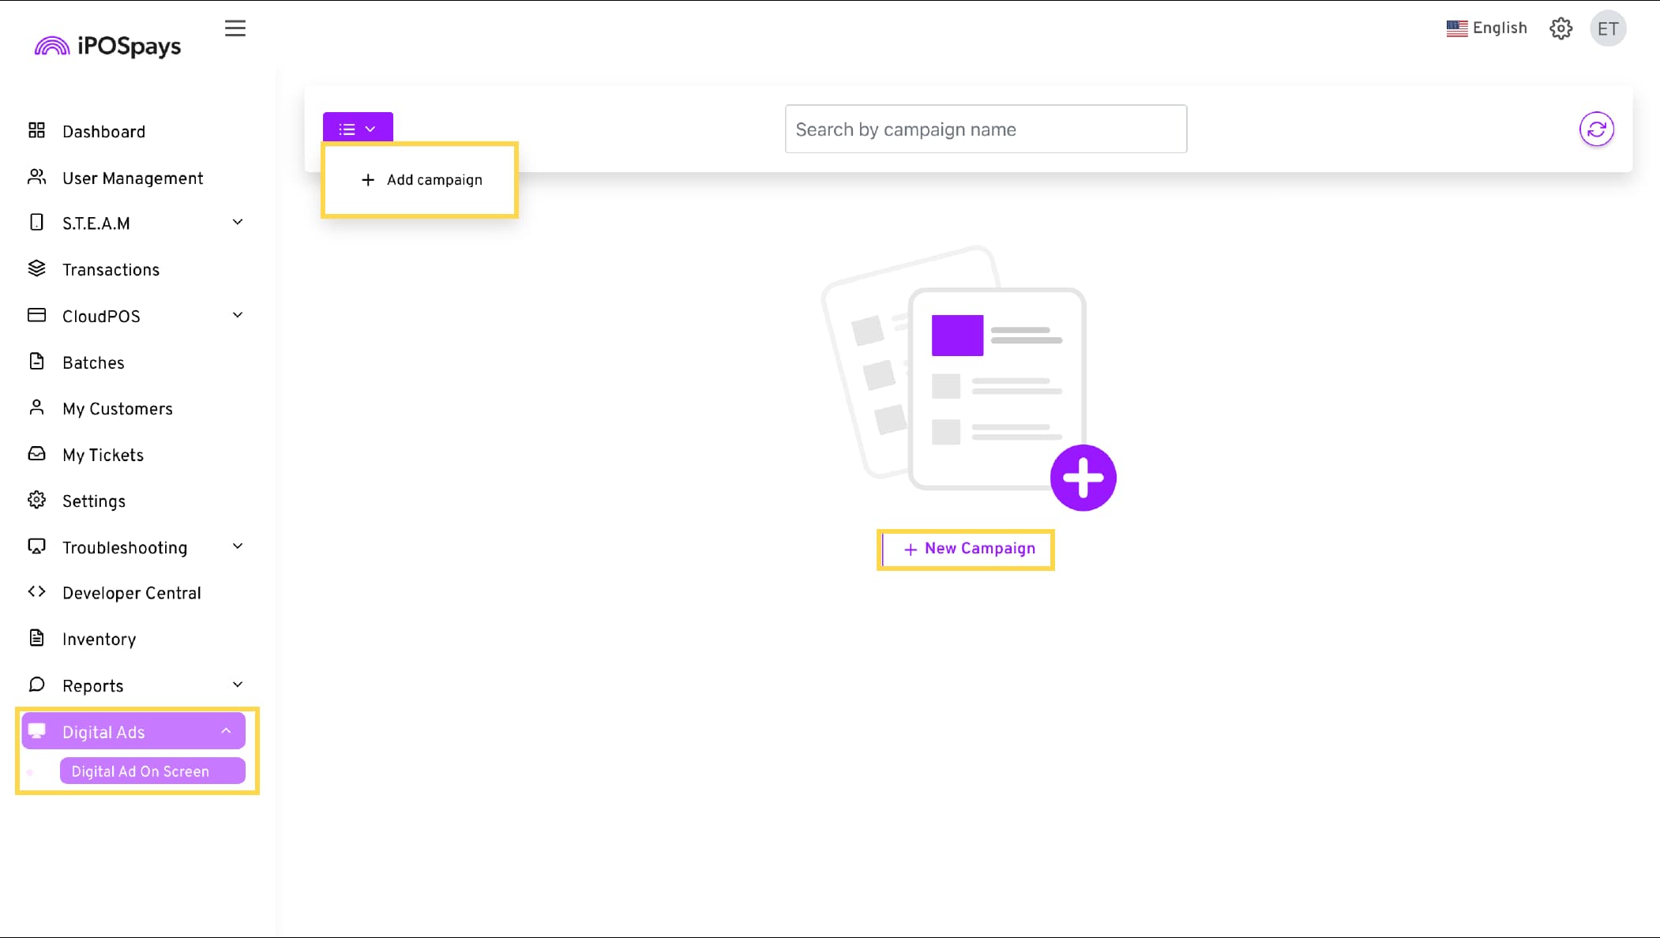Expand the CloudPOS menu chevron
This screenshot has width=1660, height=938.
(x=238, y=315)
